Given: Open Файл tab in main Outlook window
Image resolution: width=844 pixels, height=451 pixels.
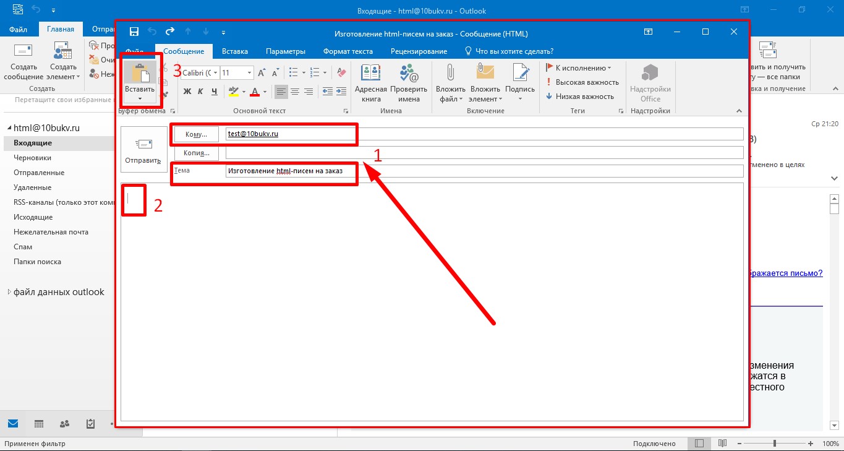Looking at the screenshot, I should point(18,29).
